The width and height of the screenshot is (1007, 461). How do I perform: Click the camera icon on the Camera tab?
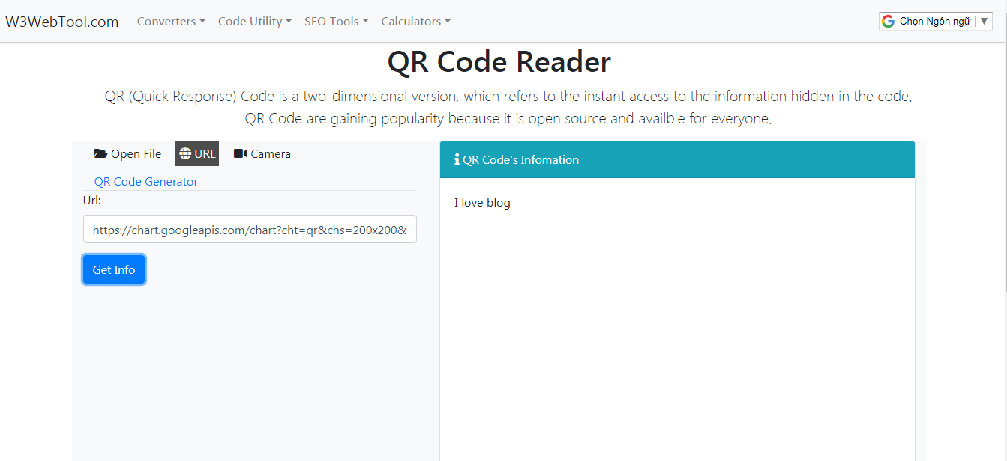coord(240,153)
